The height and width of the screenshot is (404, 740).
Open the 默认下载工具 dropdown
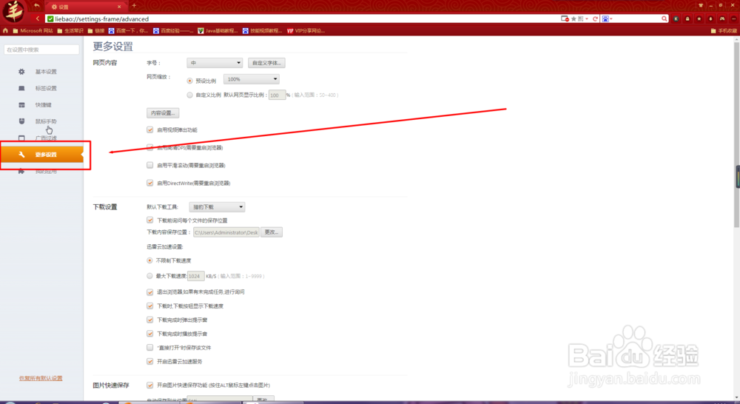click(x=217, y=206)
